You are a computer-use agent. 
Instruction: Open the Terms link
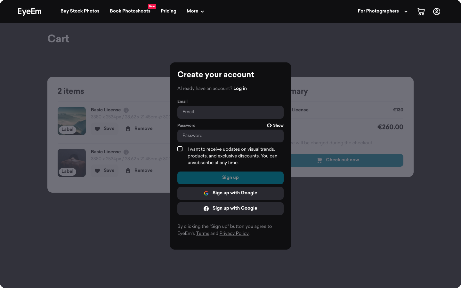(202, 234)
